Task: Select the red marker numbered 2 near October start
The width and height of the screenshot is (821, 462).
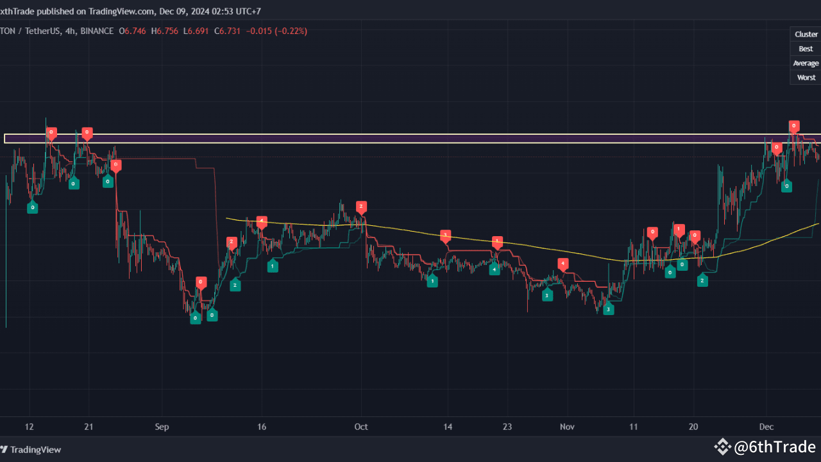Action: tap(361, 207)
